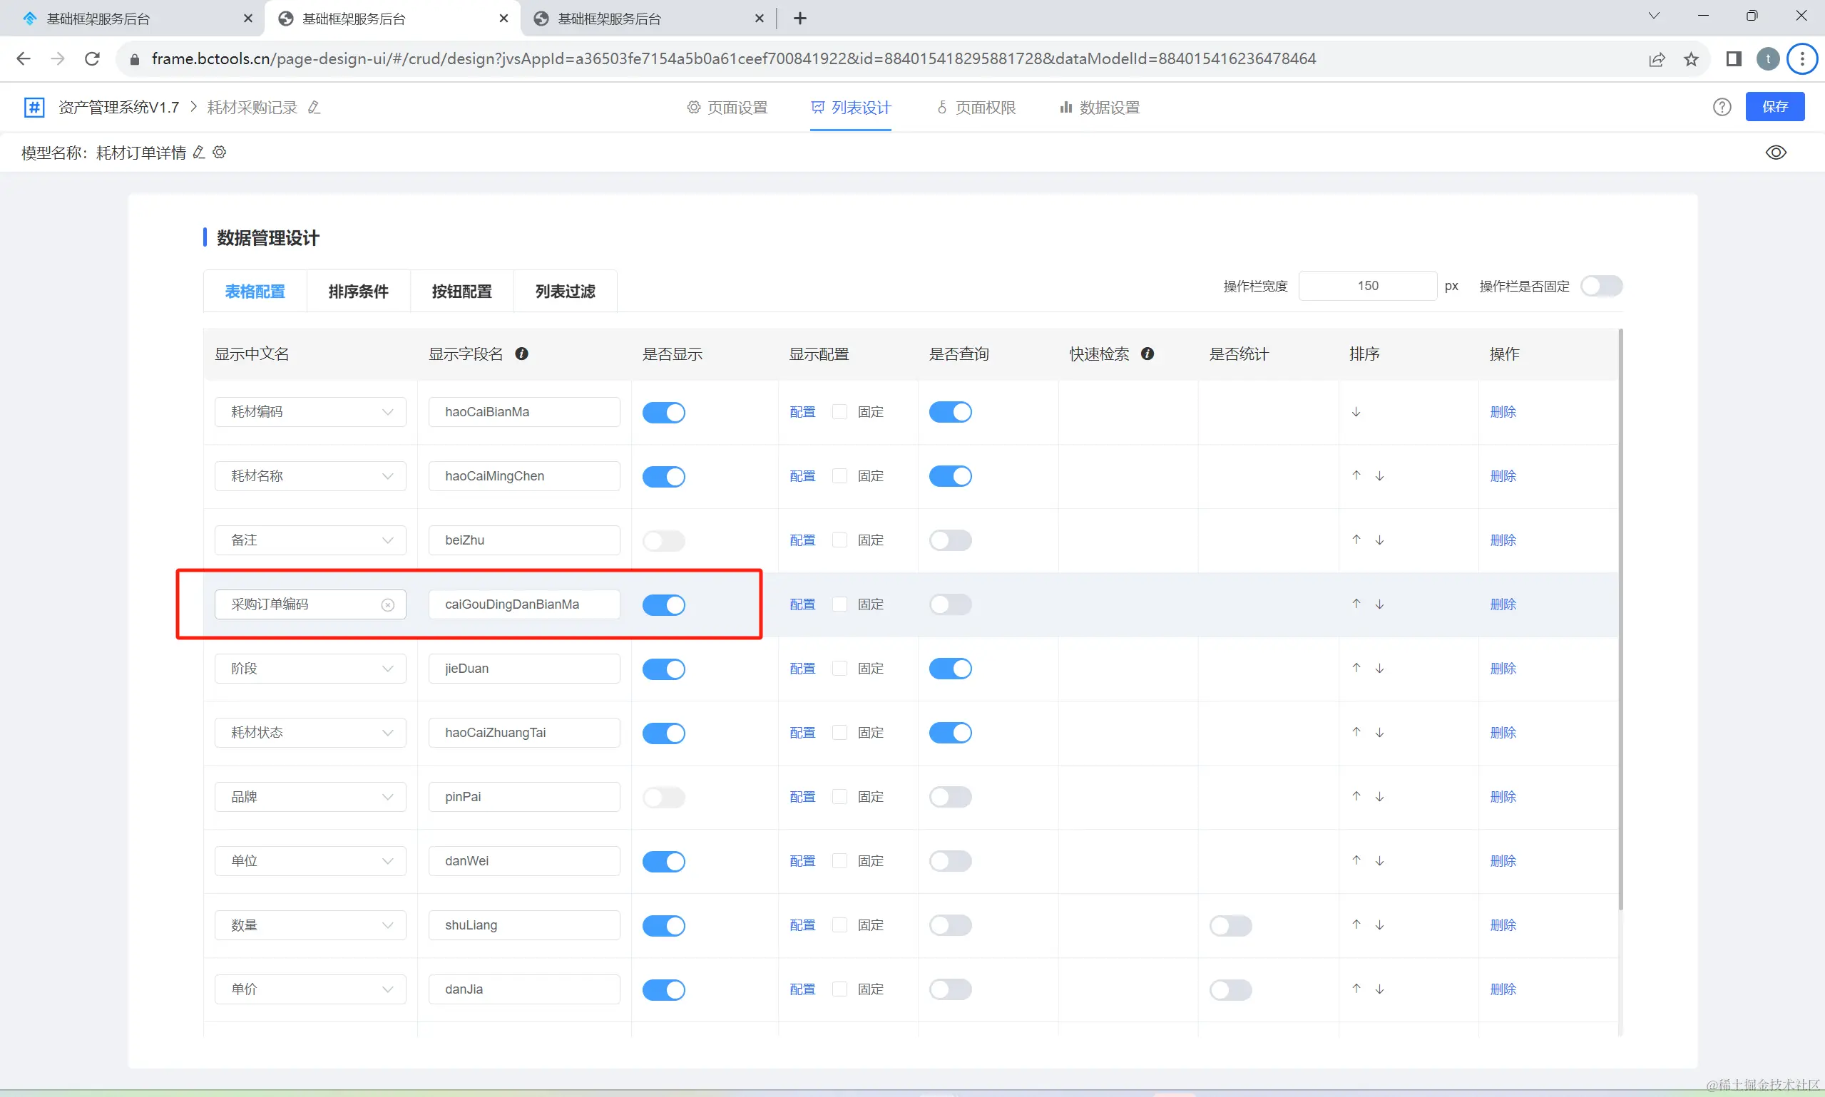Open model settings gear beside 耗材订单详情
This screenshot has width=1825, height=1097.
coord(220,153)
